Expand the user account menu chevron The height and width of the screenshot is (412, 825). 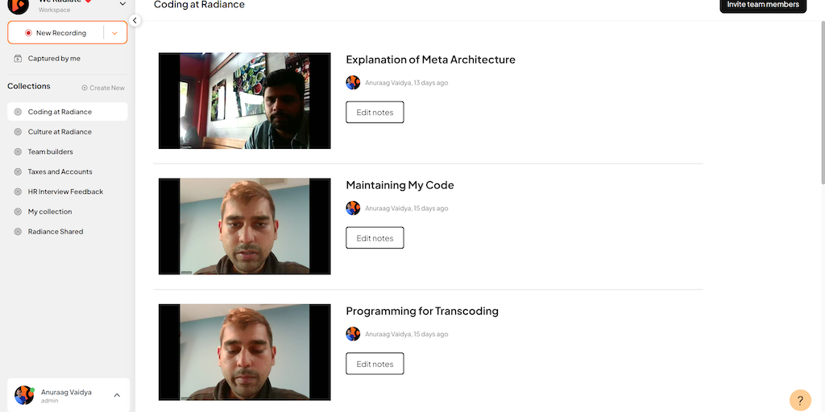click(117, 395)
